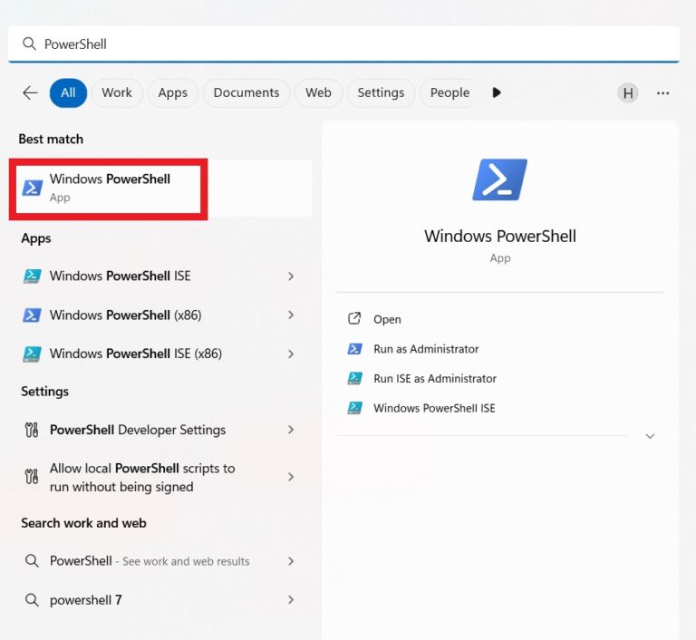Image resolution: width=696 pixels, height=640 pixels.
Task: Show more filter tabs with play arrow
Action: (497, 92)
